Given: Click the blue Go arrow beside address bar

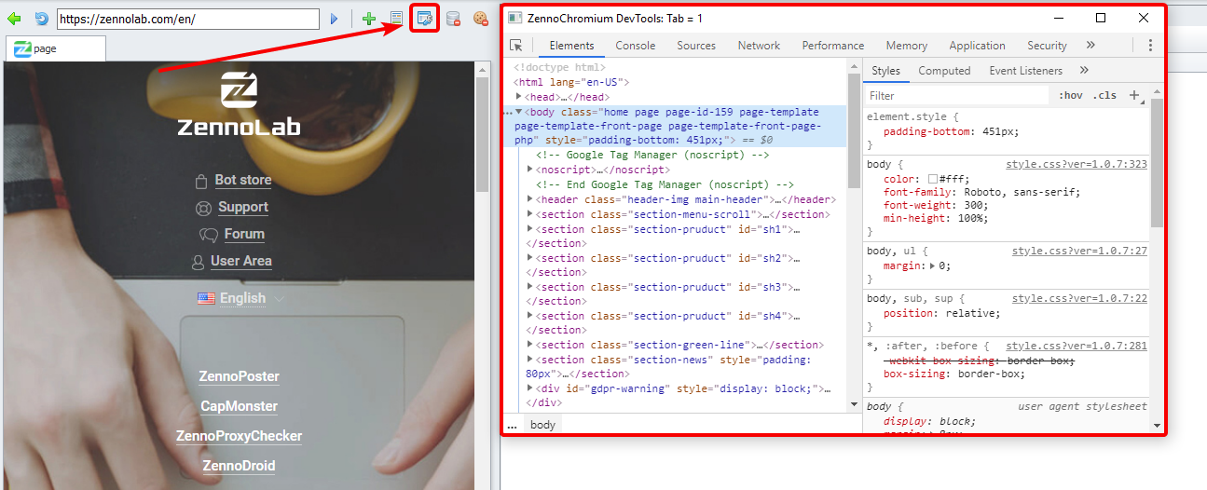Looking at the screenshot, I should point(334,19).
